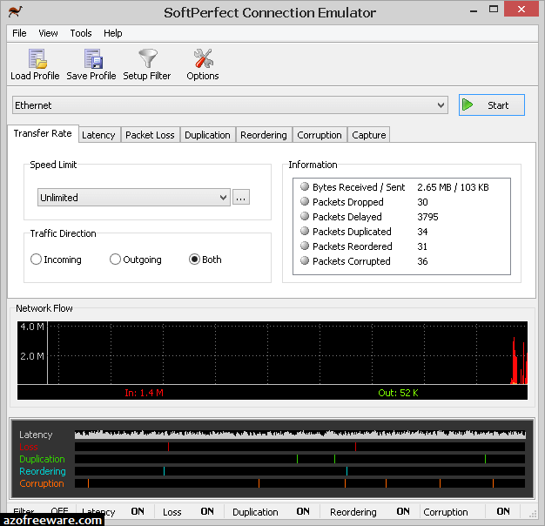This screenshot has height=526, width=545.
Task: Click the Load Profile toolbar icon
Action: (x=37, y=58)
